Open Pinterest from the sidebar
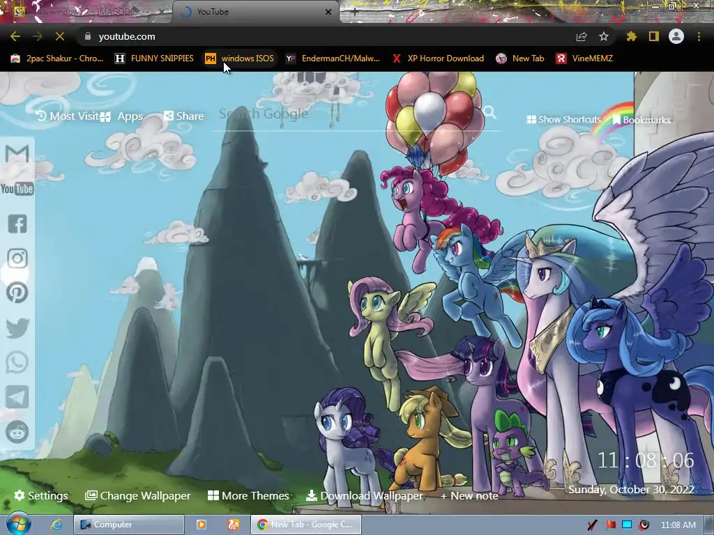 point(17,293)
